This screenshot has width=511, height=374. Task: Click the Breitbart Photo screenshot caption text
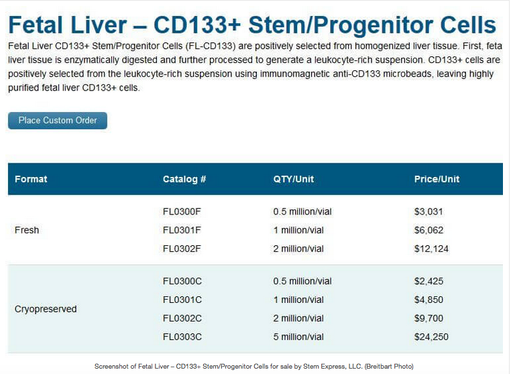254,367
